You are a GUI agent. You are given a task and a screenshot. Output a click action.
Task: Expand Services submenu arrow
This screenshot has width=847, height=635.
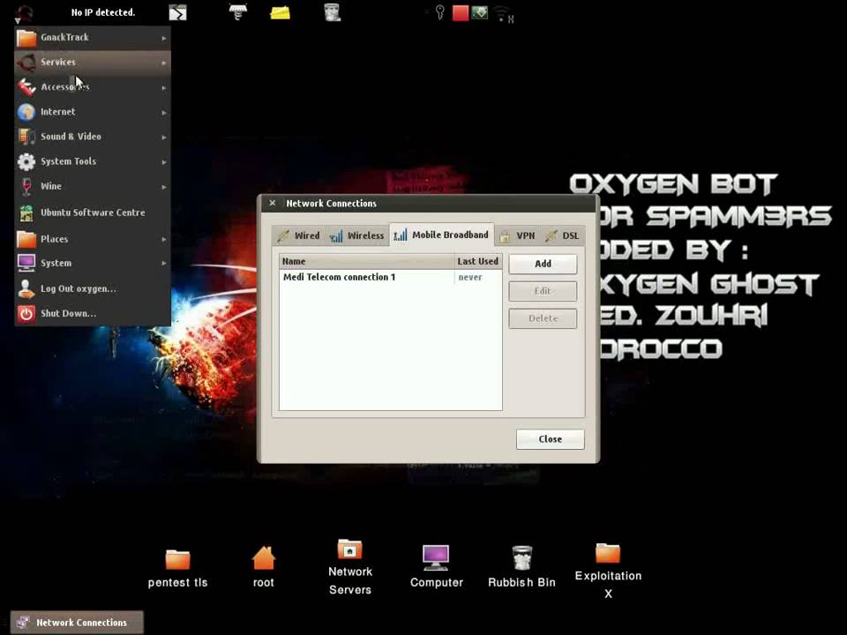point(164,63)
